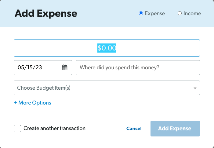Click the 'Choose Budget Item(s)' placeholder text
The image size is (214, 148).
[44, 88]
